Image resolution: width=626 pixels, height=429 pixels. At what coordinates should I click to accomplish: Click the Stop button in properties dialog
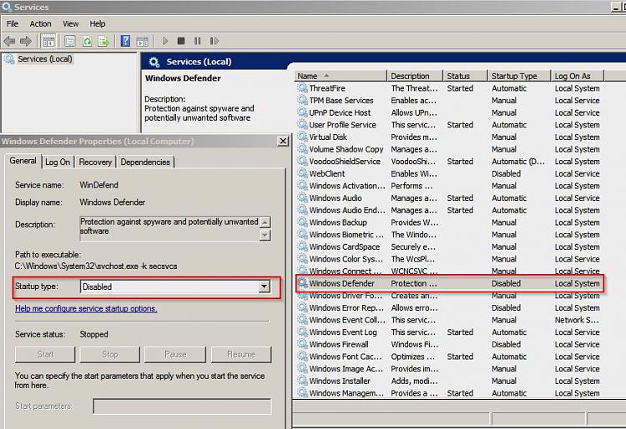pyautogui.click(x=110, y=354)
